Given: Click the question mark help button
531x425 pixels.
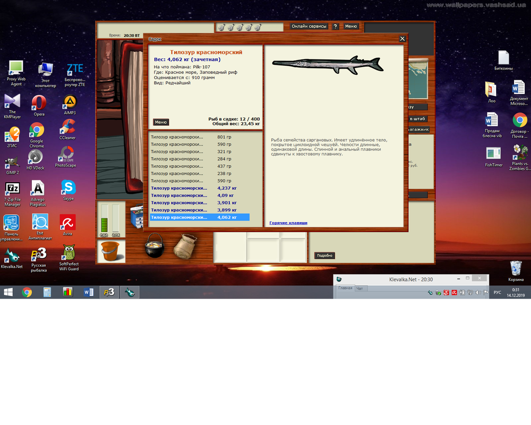Looking at the screenshot, I should click(336, 26).
